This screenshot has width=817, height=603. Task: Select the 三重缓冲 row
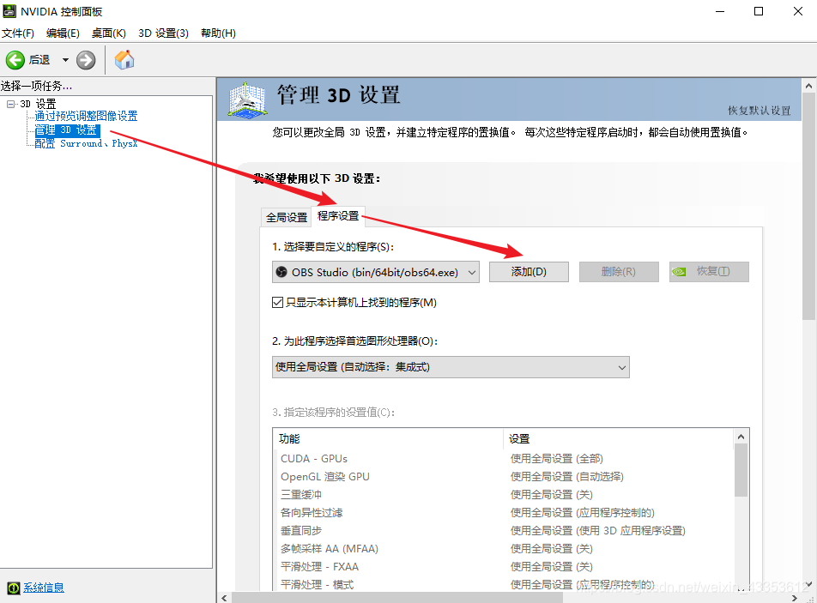click(x=503, y=495)
